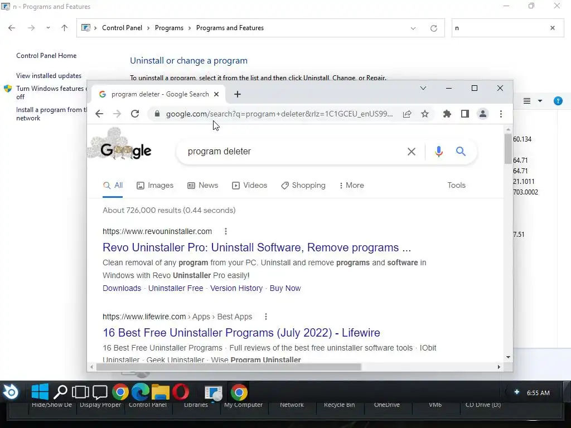Click Control Panel breadcrumb item
This screenshot has height=428, width=571.
(x=122, y=28)
